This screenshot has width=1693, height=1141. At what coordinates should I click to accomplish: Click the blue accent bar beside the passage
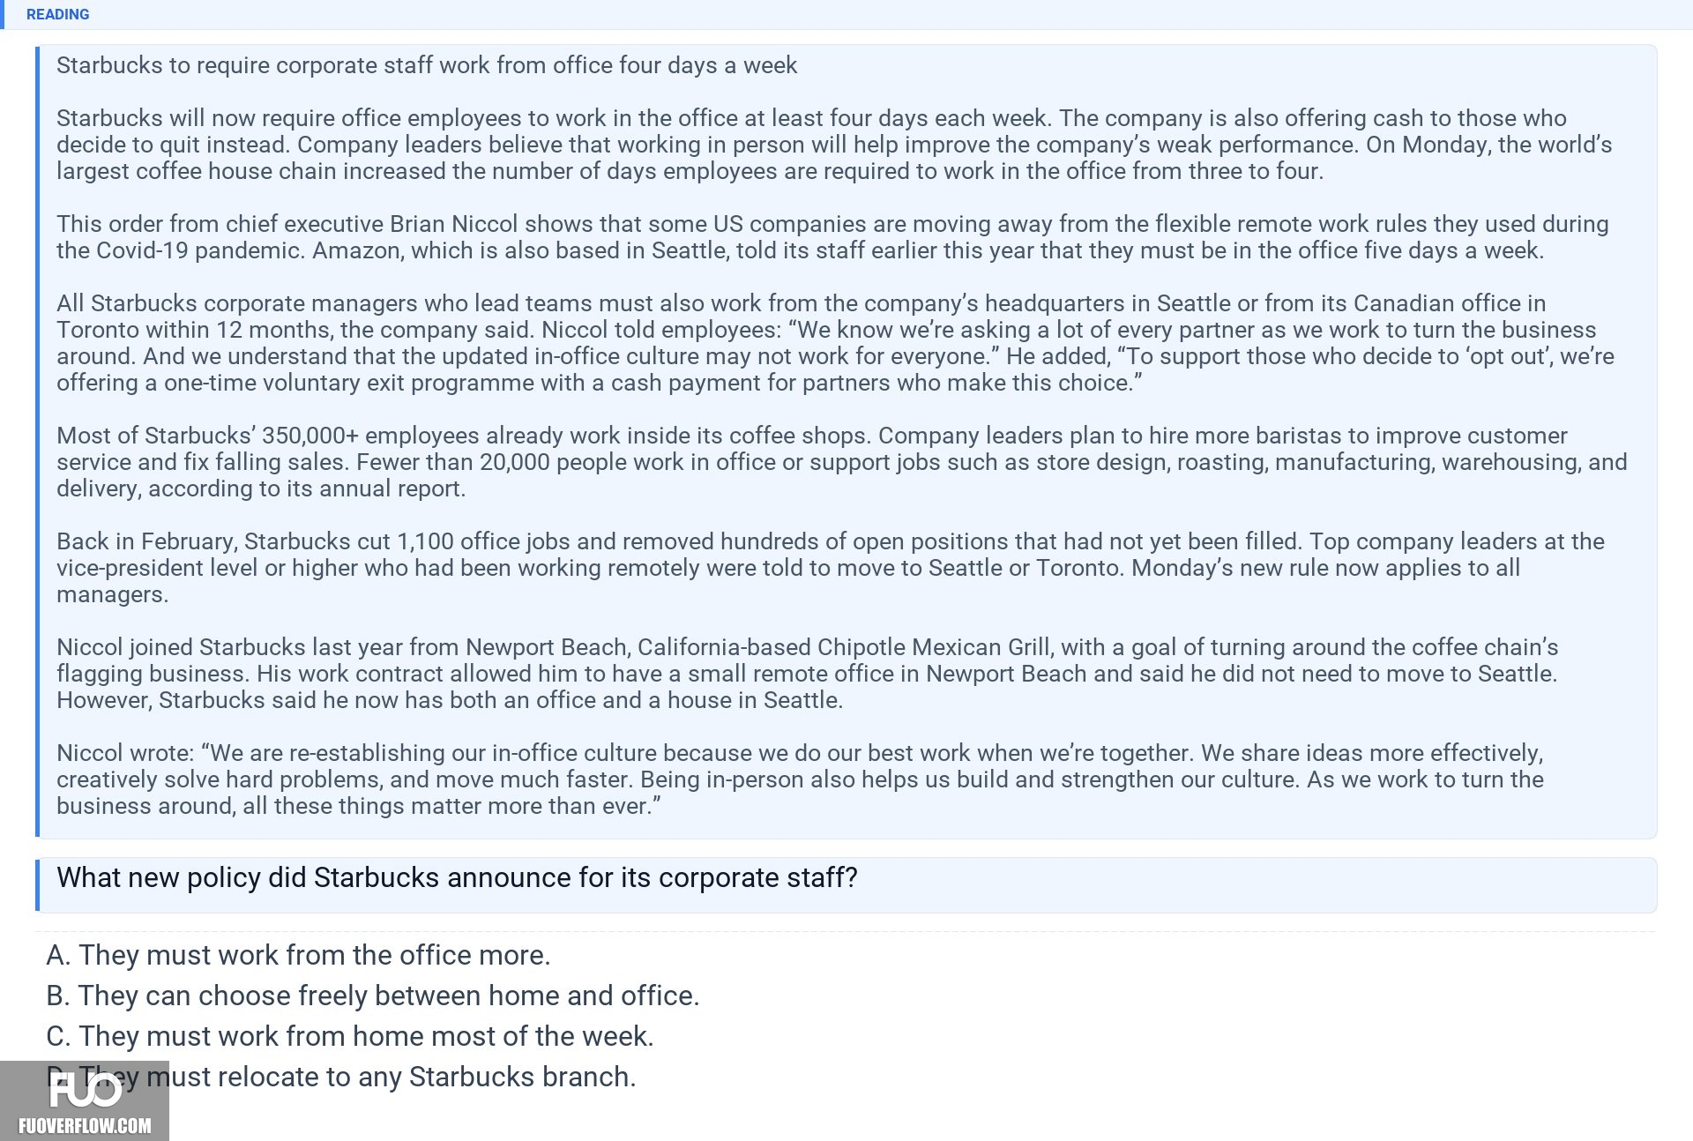[x=37, y=441]
